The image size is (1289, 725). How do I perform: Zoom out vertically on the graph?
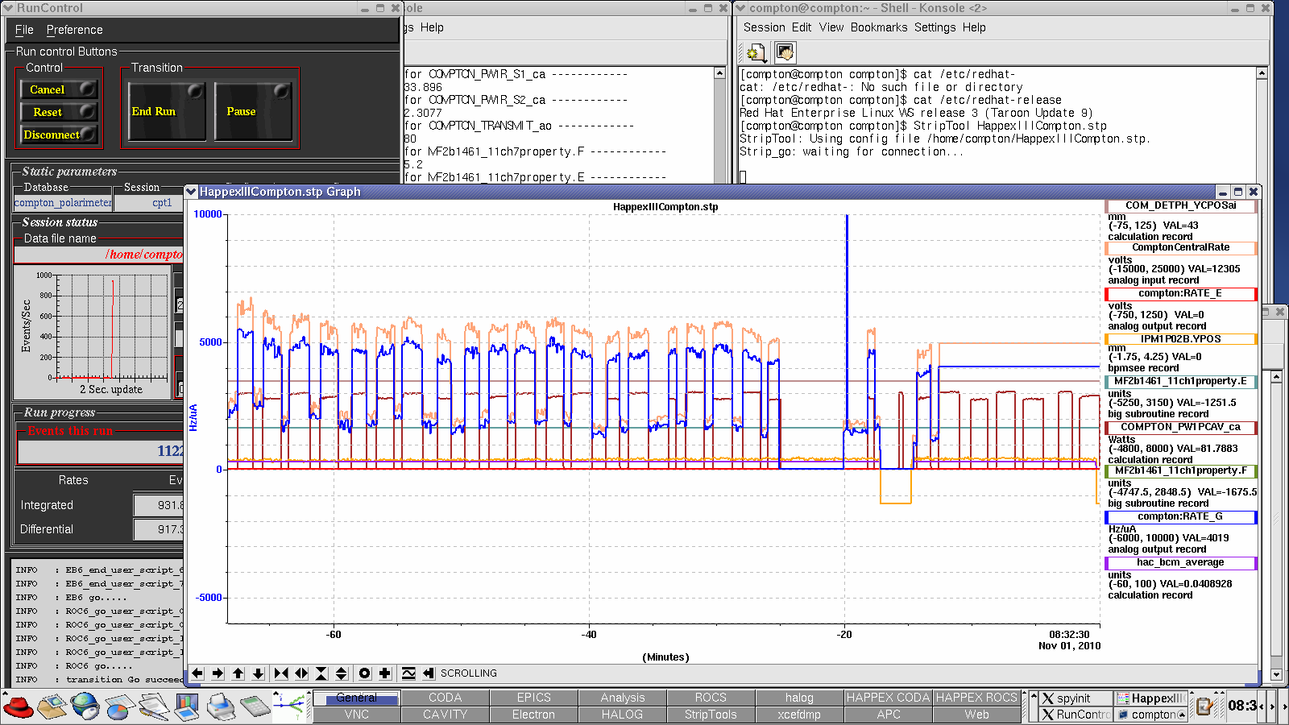tap(342, 673)
